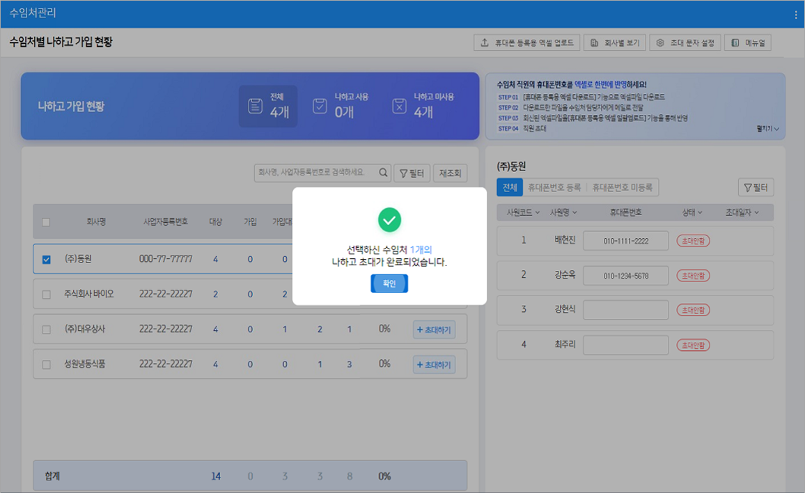Click the 주식회사 바이오 company name
Screen dimensions: 805x493
coord(89,295)
